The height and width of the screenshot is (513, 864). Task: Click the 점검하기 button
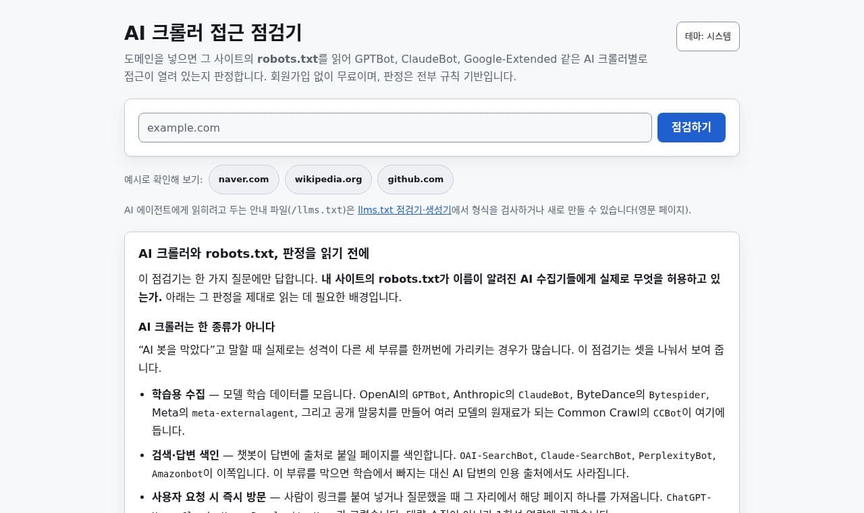[x=691, y=128]
